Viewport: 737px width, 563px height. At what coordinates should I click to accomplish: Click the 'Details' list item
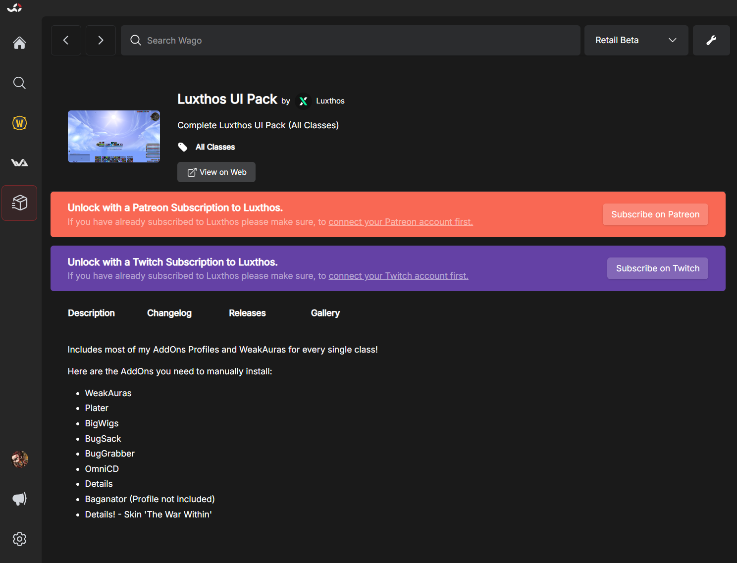pyautogui.click(x=99, y=484)
